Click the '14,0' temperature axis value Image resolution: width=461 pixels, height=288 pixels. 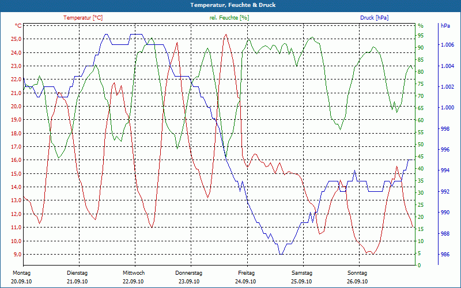coord(17,187)
